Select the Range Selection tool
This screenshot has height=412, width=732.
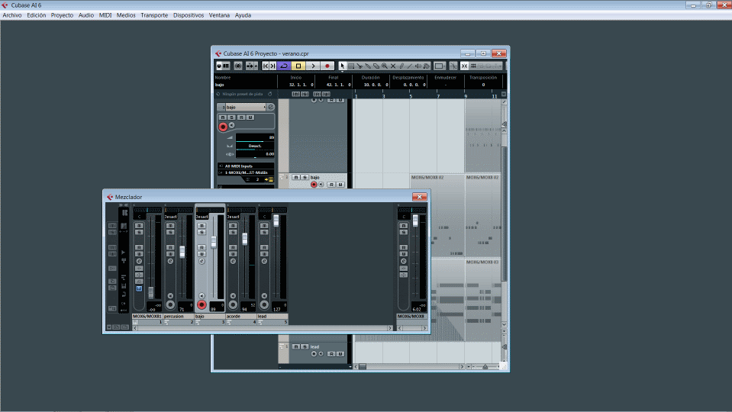point(351,66)
